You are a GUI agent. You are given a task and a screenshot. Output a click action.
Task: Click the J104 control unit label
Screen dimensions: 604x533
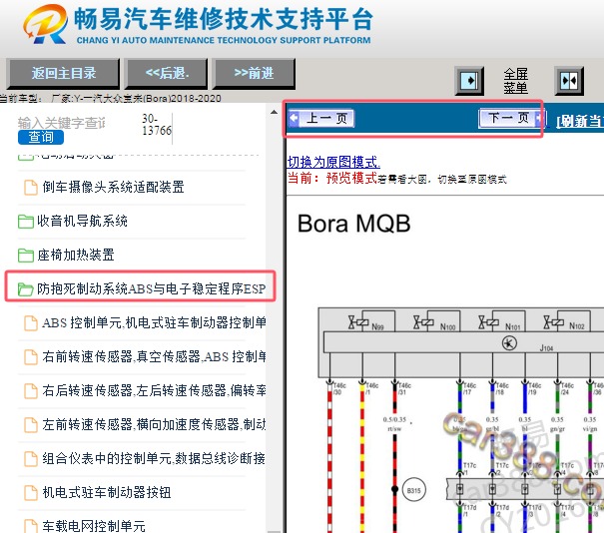(x=546, y=348)
